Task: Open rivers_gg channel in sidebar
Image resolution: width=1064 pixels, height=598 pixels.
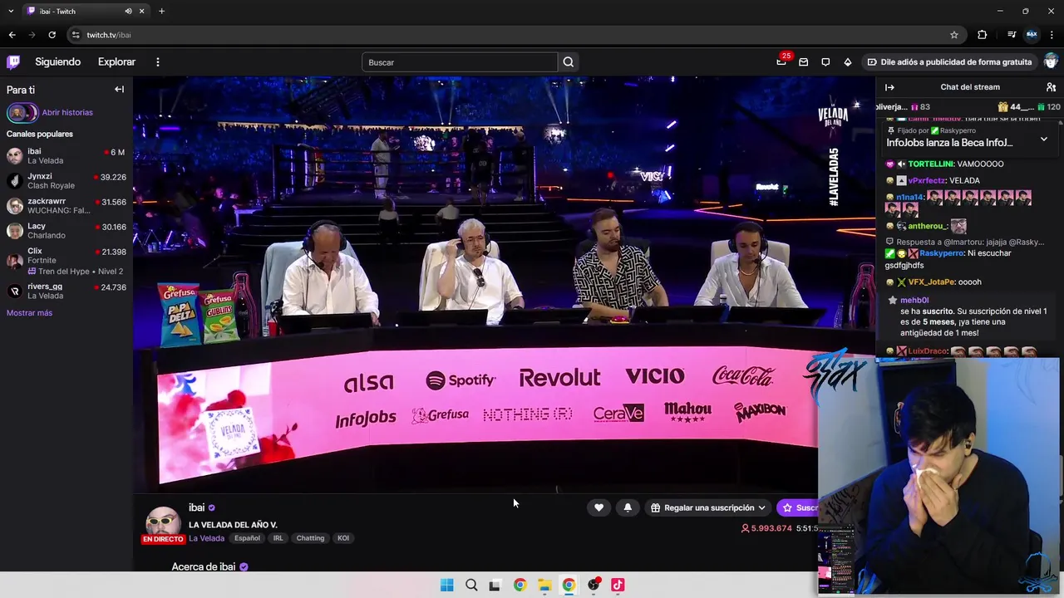Action: pos(66,291)
